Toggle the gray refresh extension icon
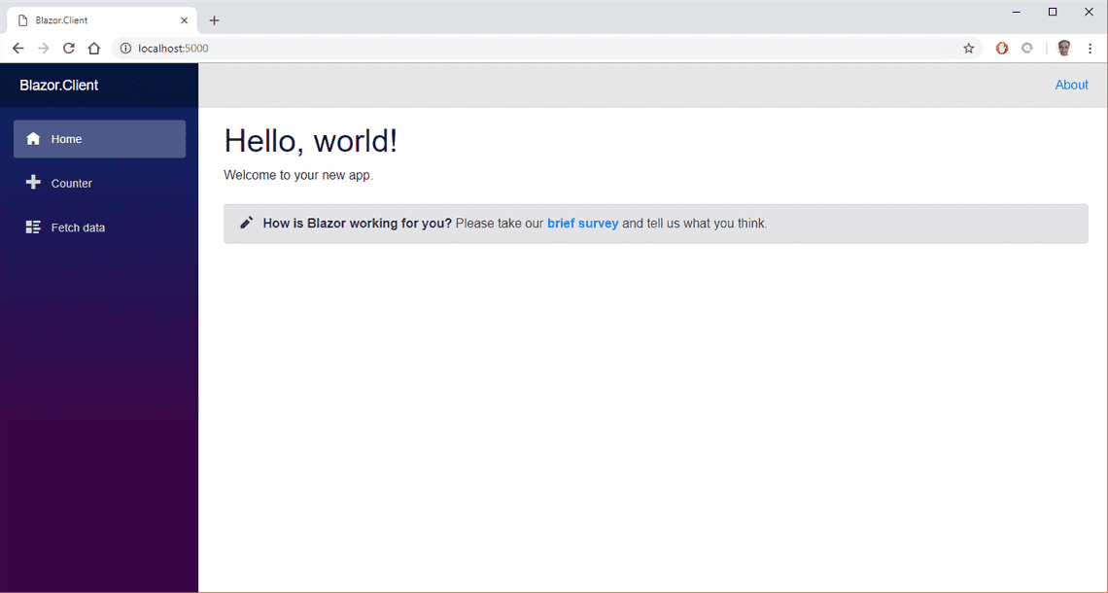Image resolution: width=1108 pixels, height=593 pixels. pyautogui.click(x=1027, y=48)
